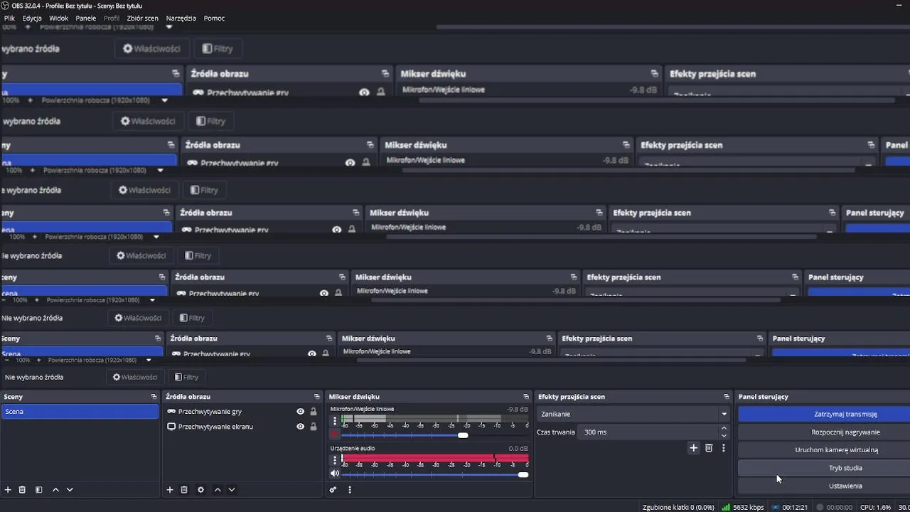Add a new scene transition

pos(694,448)
